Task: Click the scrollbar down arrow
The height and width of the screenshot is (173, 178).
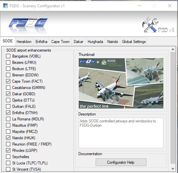Action: tap(173, 169)
